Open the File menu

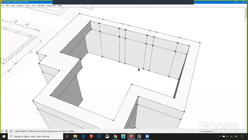pos(2,5)
